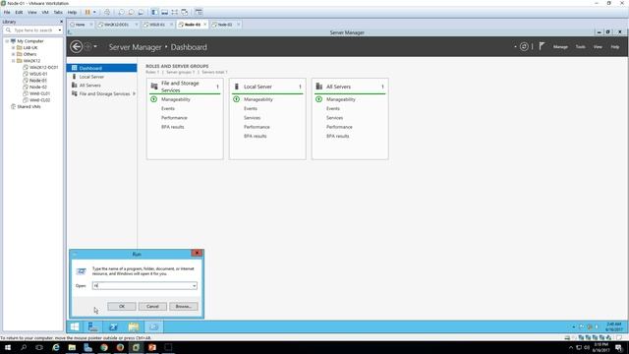Image resolution: width=629 pixels, height=354 pixels.
Task: Open File Explorer from the guest taskbar
Action: click(x=134, y=326)
